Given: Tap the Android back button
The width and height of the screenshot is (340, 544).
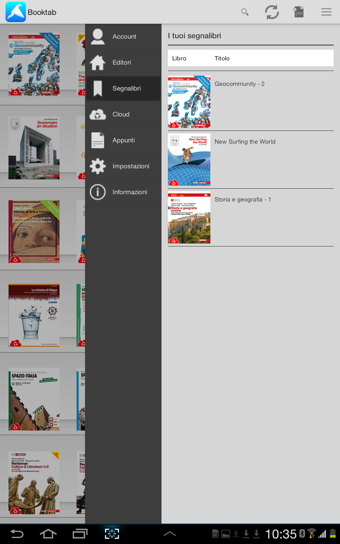Looking at the screenshot, I should pos(17,534).
